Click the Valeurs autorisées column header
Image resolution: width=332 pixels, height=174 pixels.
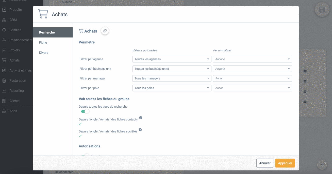tap(145, 50)
